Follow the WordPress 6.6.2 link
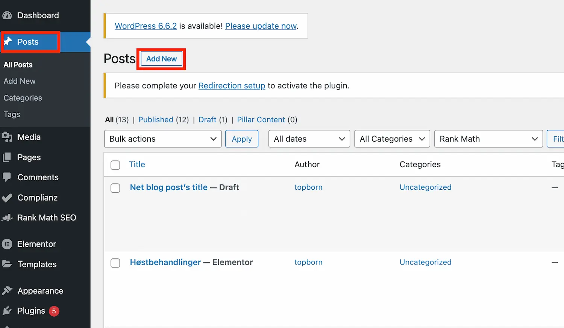 (146, 26)
